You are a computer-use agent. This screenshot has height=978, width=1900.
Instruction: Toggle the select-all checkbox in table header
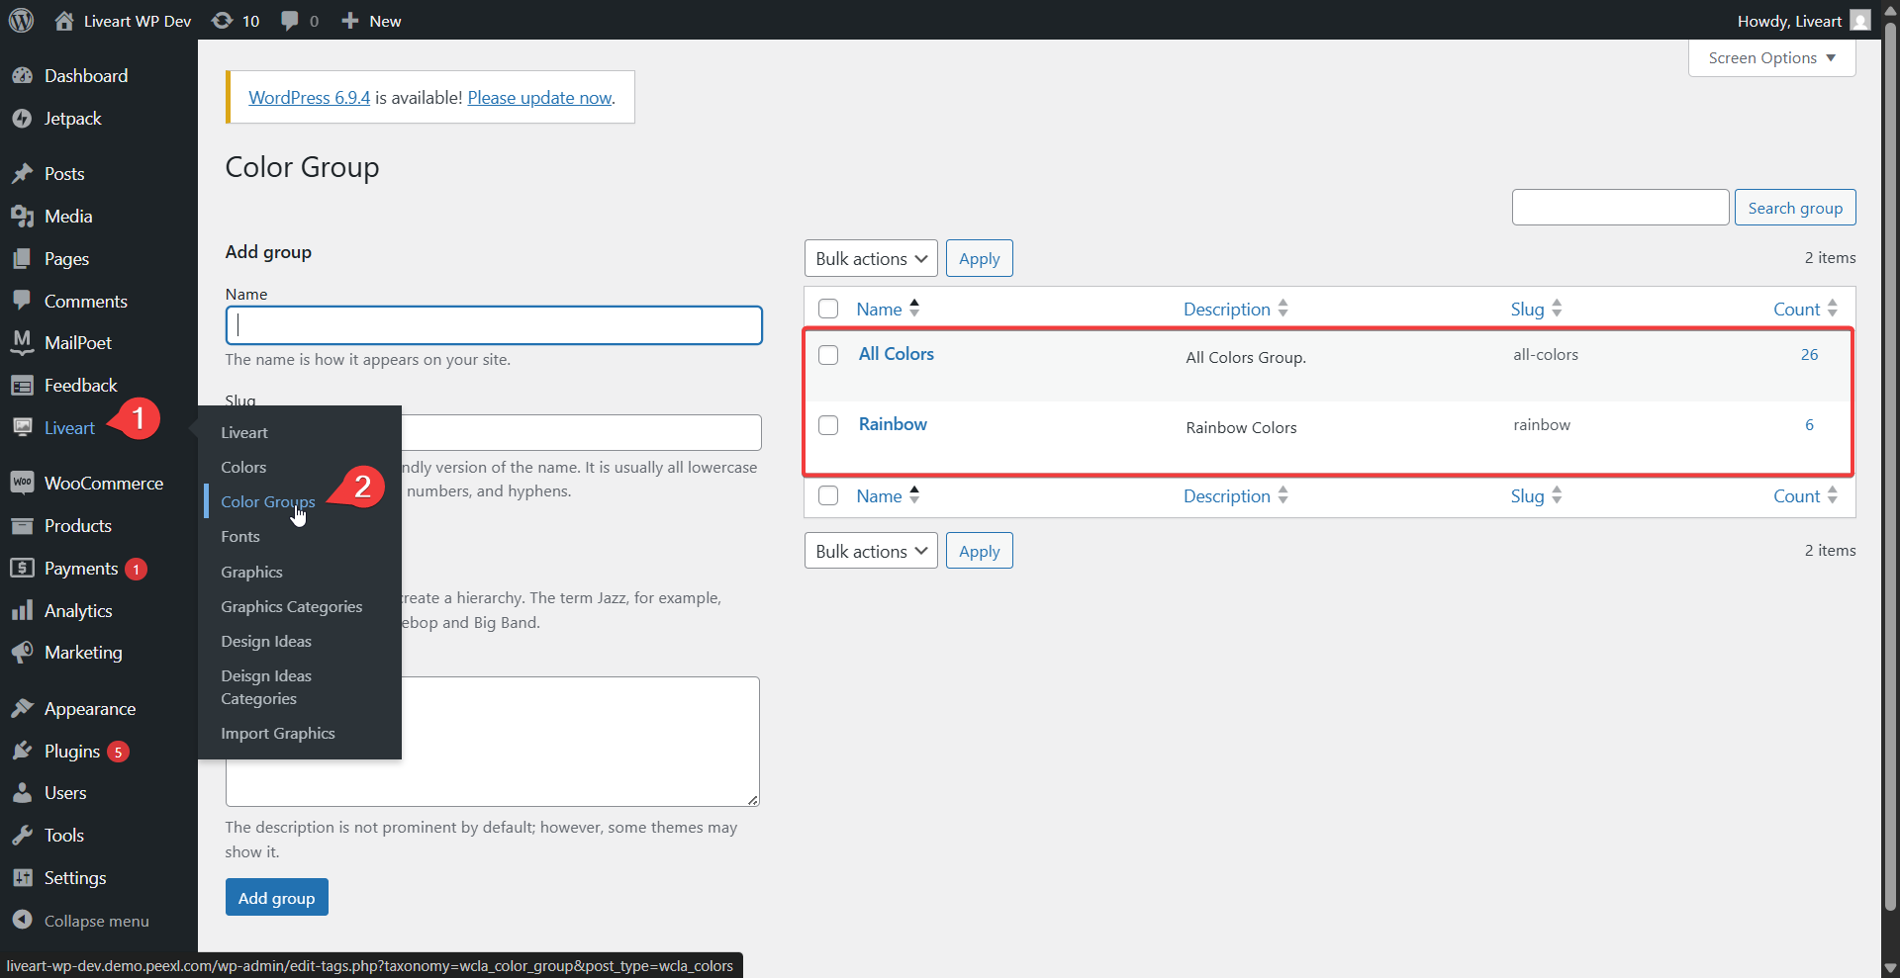828,309
